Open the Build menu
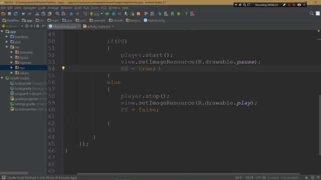The image size is (321, 180). click(78, 8)
